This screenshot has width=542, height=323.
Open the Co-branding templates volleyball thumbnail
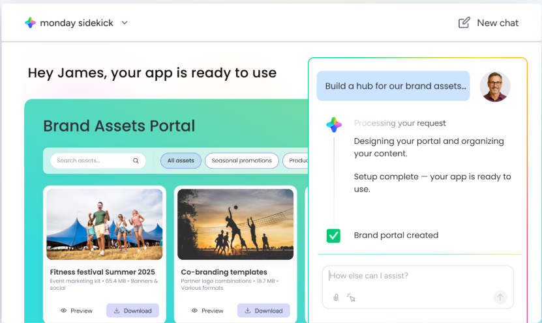pyautogui.click(x=235, y=224)
